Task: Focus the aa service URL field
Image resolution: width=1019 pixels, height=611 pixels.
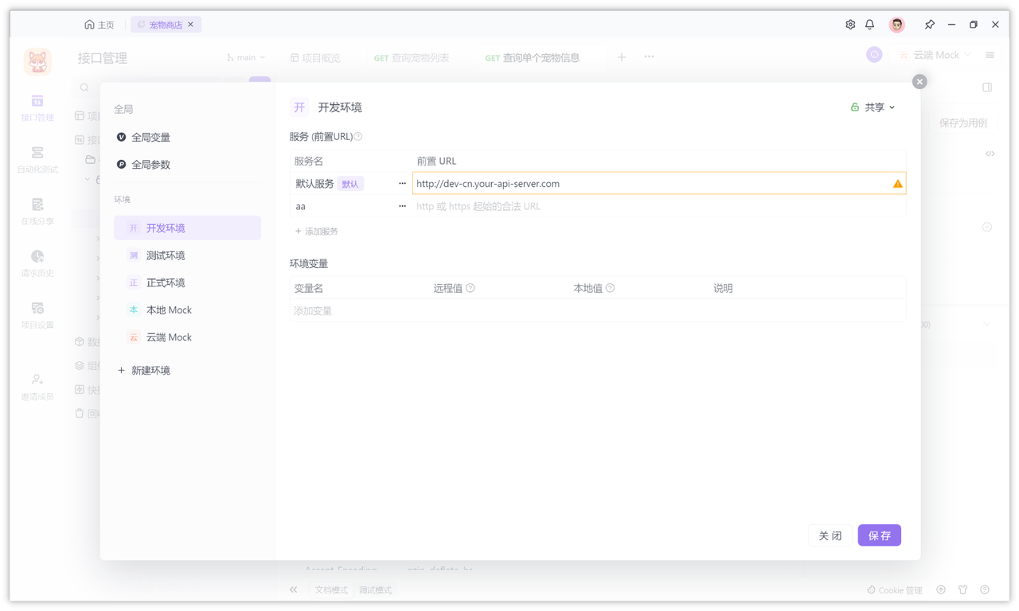Action: tap(659, 206)
